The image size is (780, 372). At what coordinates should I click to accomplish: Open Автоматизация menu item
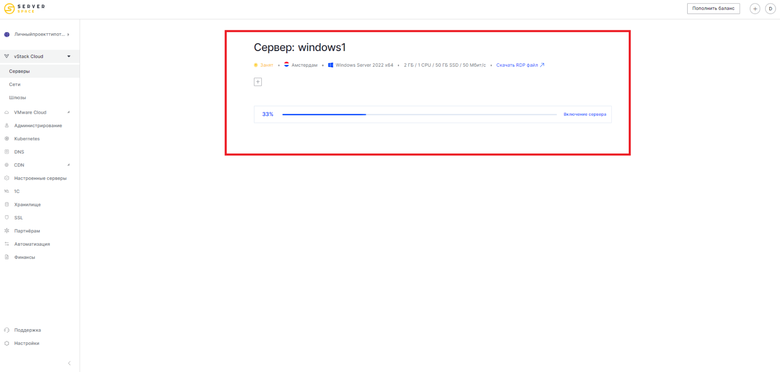click(x=32, y=244)
